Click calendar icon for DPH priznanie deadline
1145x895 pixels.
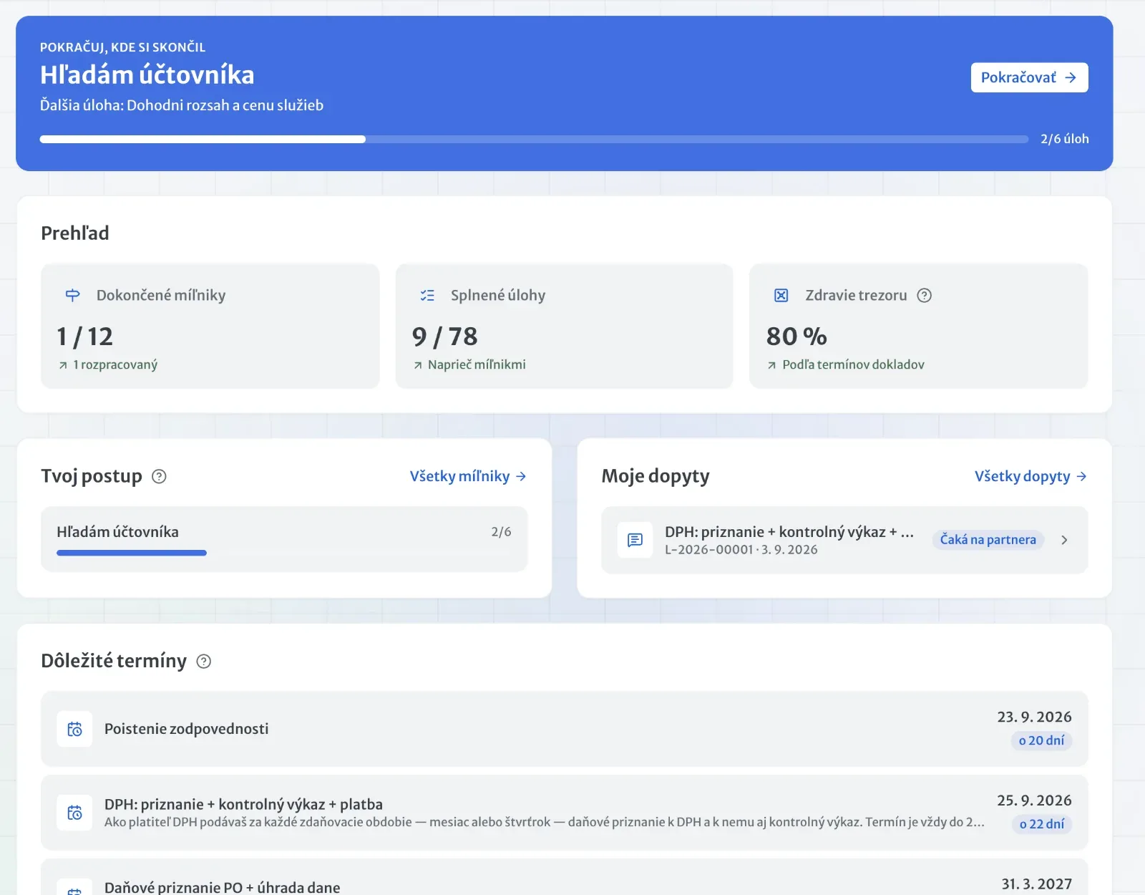point(74,813)
